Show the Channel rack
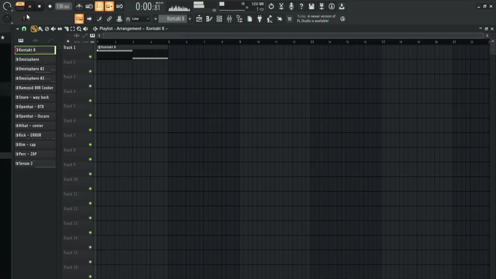496x279 pixels. pos(219,19)
